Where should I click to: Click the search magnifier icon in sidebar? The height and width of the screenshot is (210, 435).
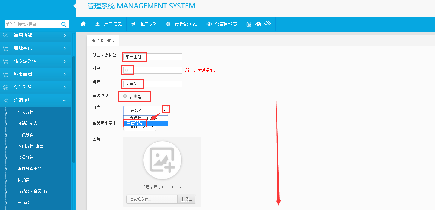[64, 24]
